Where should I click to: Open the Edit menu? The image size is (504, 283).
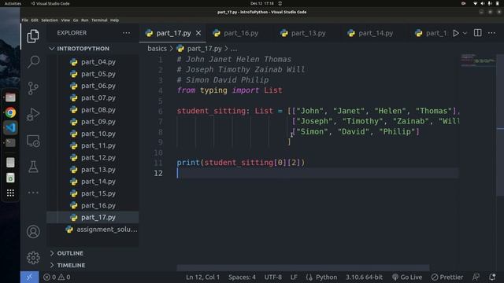click(x=35, y=20)
